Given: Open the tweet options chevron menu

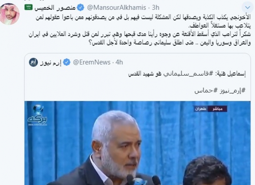Looking at the screenshot, I should tap(247, 7).
